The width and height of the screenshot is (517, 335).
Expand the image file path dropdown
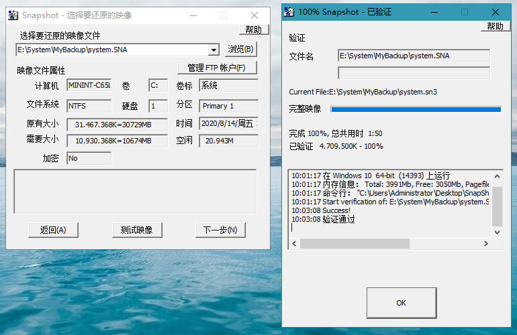[x=214, y=50]
